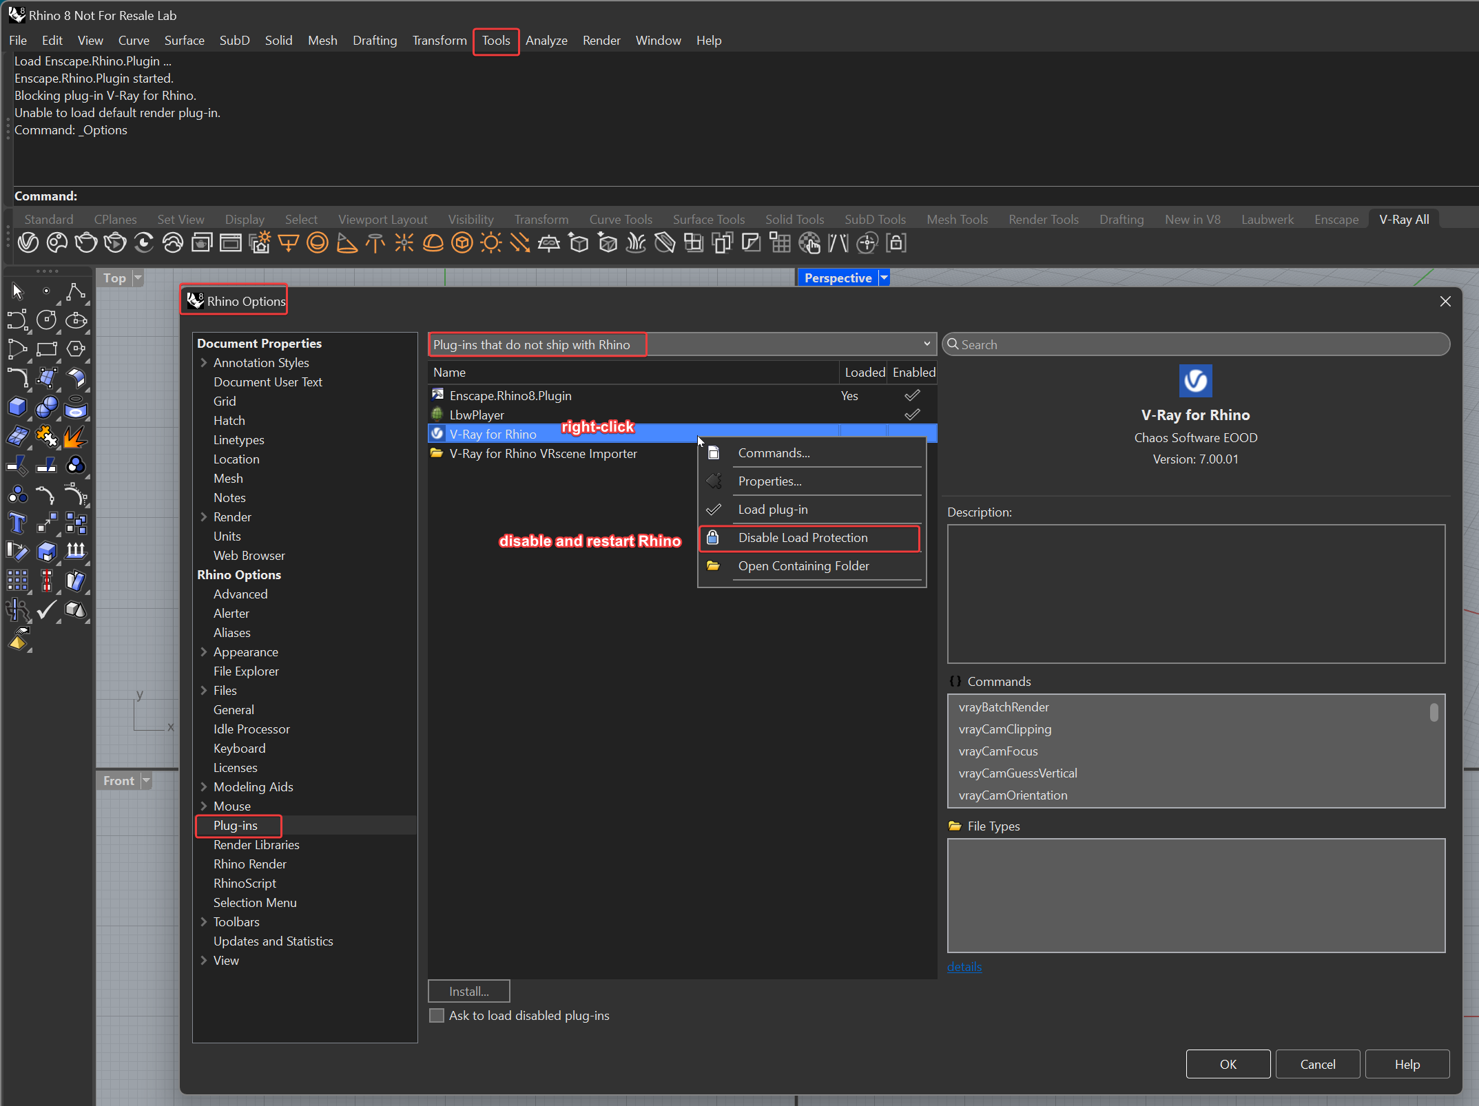Click the V-Ray dome light icon

point(433,243)
